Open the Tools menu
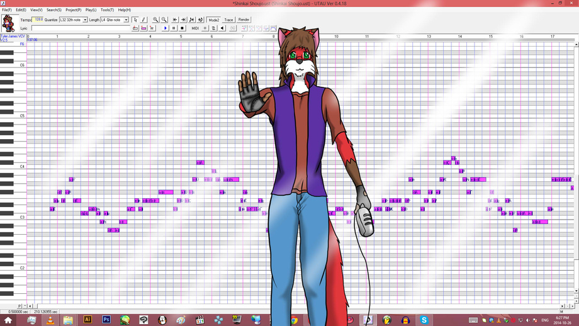Screen dimensions: 579x326 (x=107, y=10)
